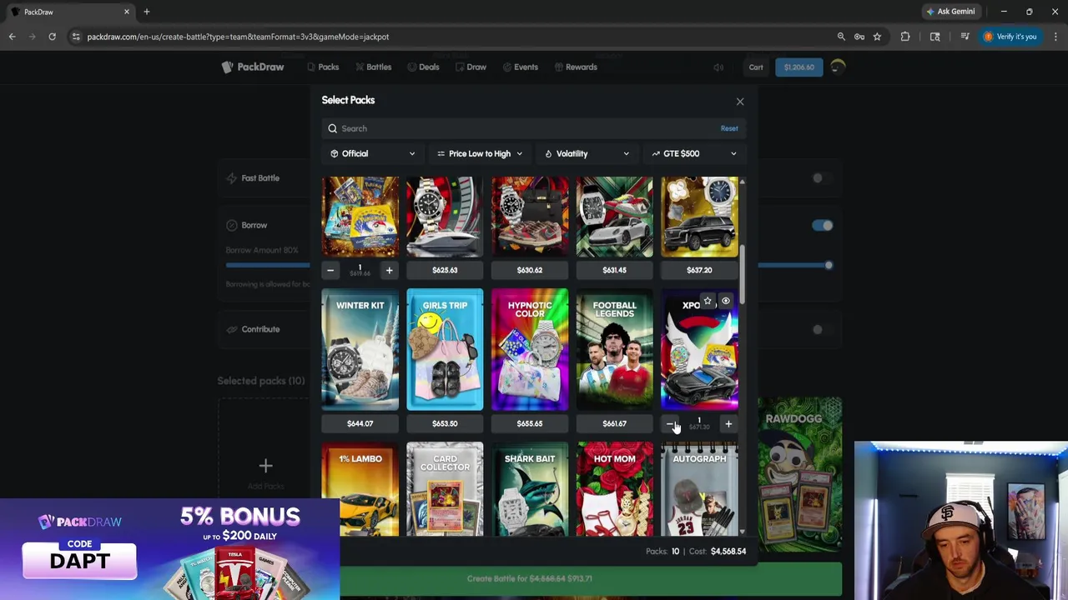Go back in browser history

click(12, 37)
